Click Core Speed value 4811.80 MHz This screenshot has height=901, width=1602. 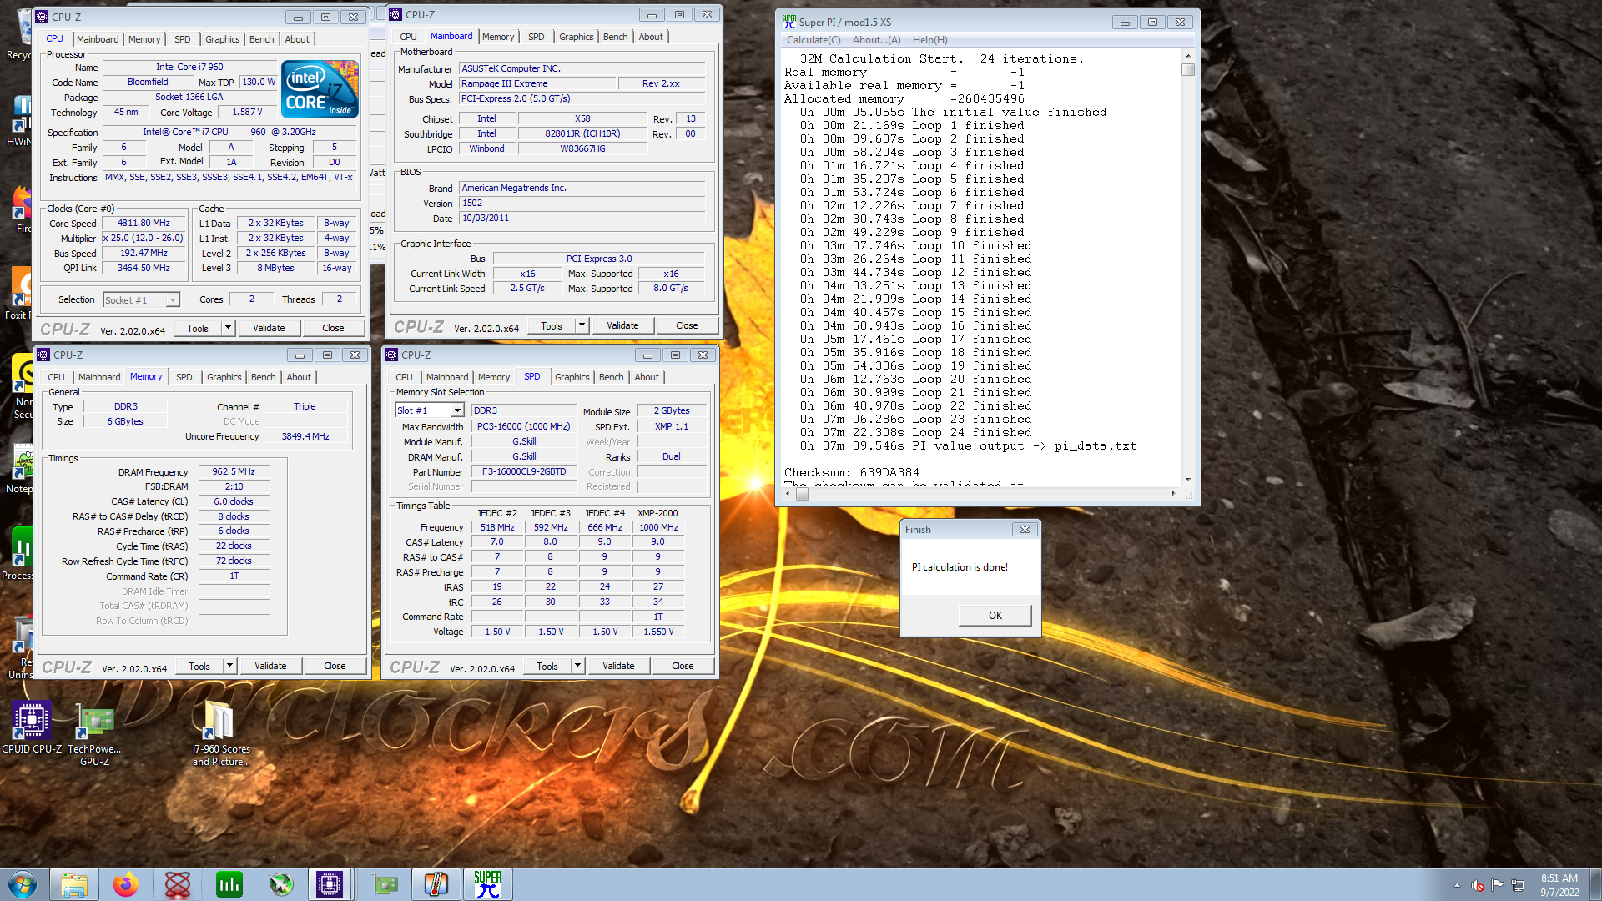[x=144, y=224]
